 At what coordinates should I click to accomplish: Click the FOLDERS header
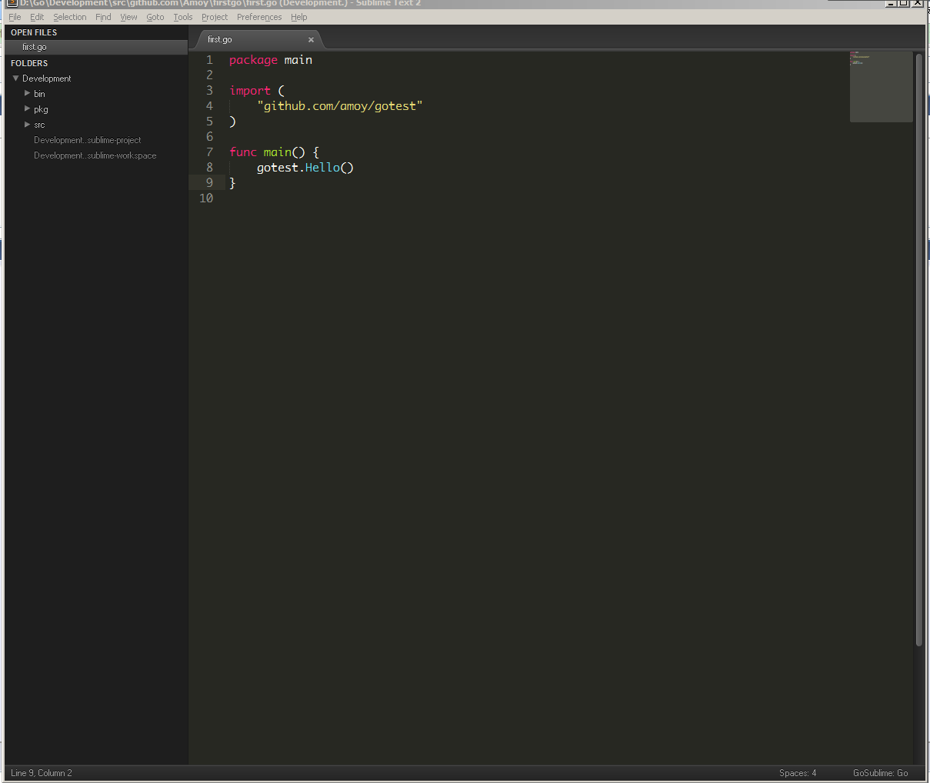[29, 63]
